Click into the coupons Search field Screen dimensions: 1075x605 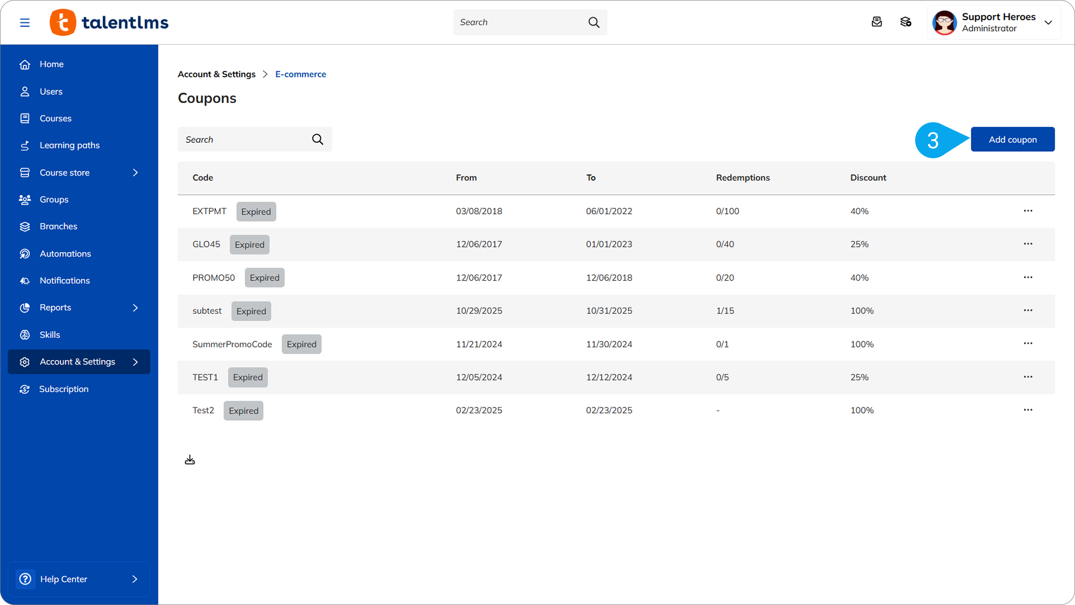(x=243, y=139)
